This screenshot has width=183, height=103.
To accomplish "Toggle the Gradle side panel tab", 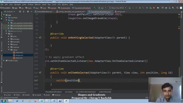I will pyautogui.click(x=181, y=15).
